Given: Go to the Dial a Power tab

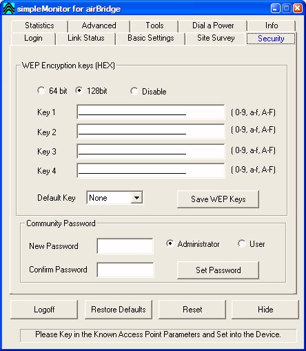Looking at the screenshot, I should (x=213, y=26).
